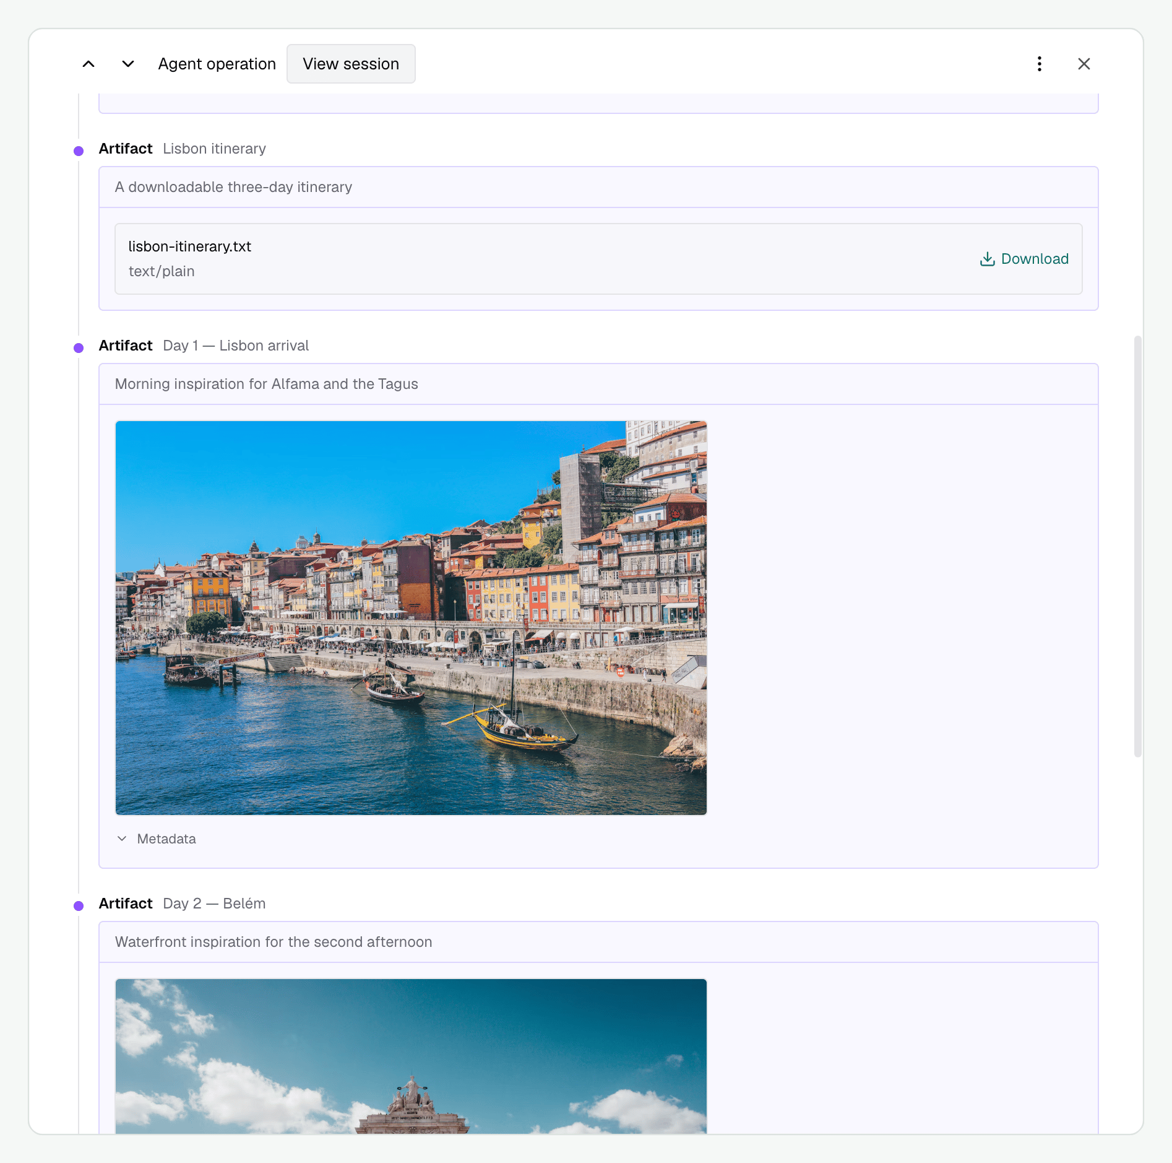Click the vertical scrollbar on the right
1172x1163 pixels.
tap(1137, 546)
